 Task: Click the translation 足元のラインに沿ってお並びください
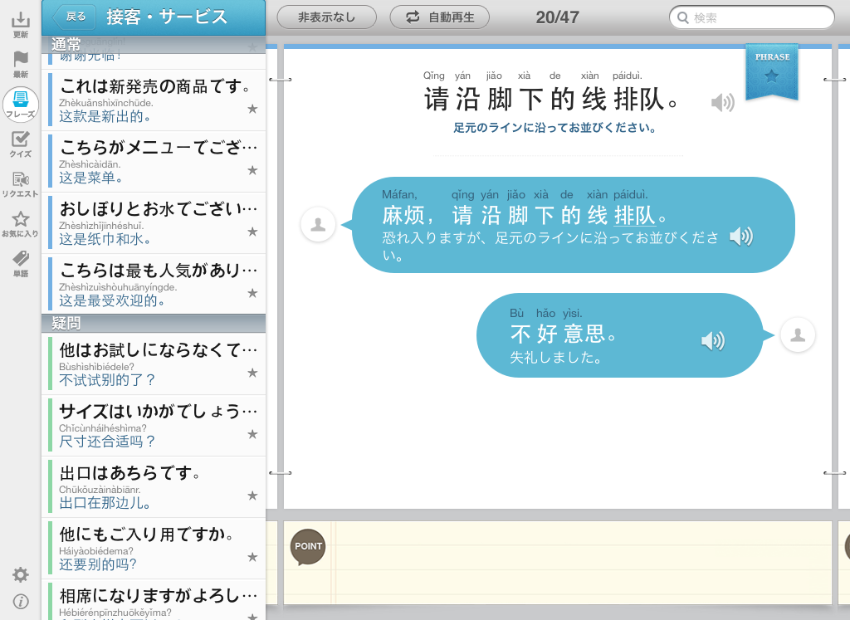click(x=554, y=128)
